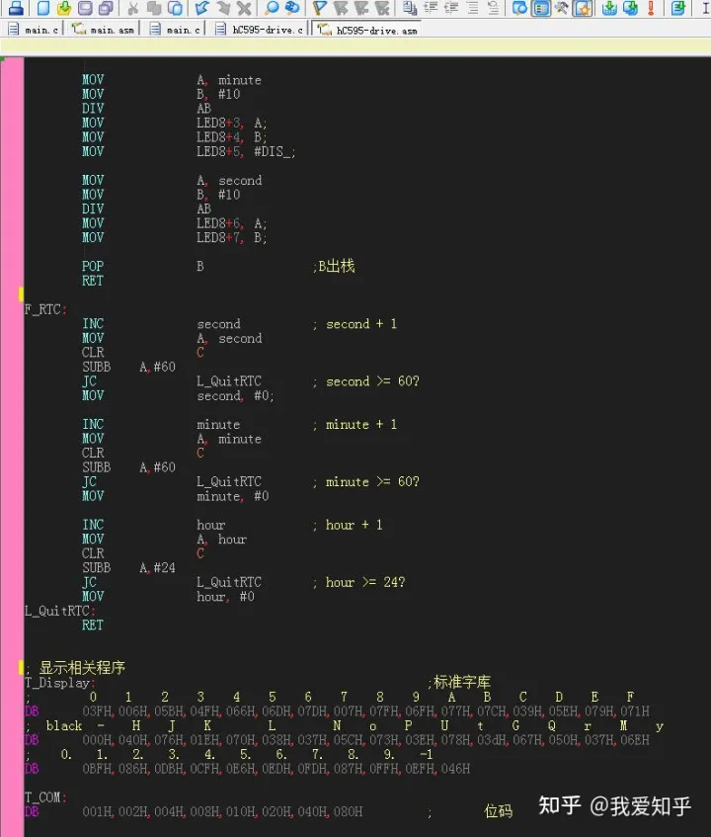The image size is (711, 837).
Task: Click the Paste icon in the toolbar
Action: pyautogui.click(x=175, y=8)
